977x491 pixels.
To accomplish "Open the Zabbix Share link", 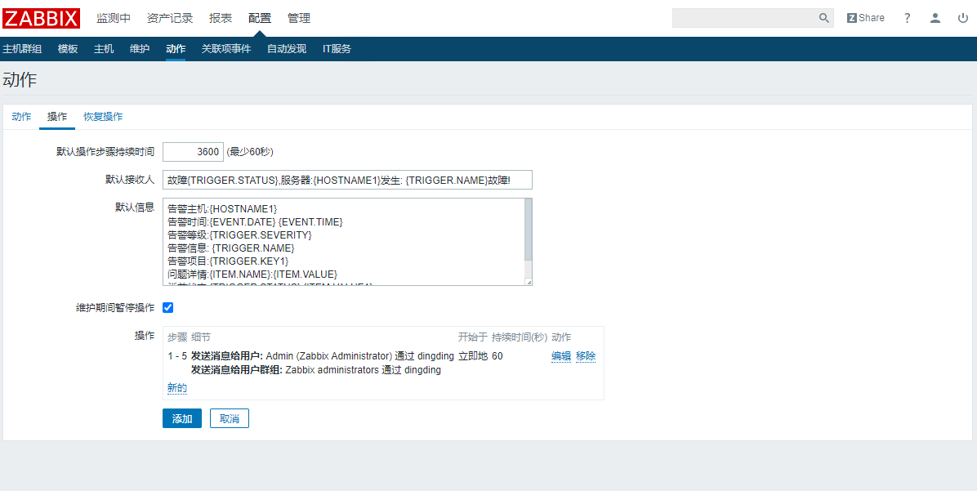I will 865,18.
